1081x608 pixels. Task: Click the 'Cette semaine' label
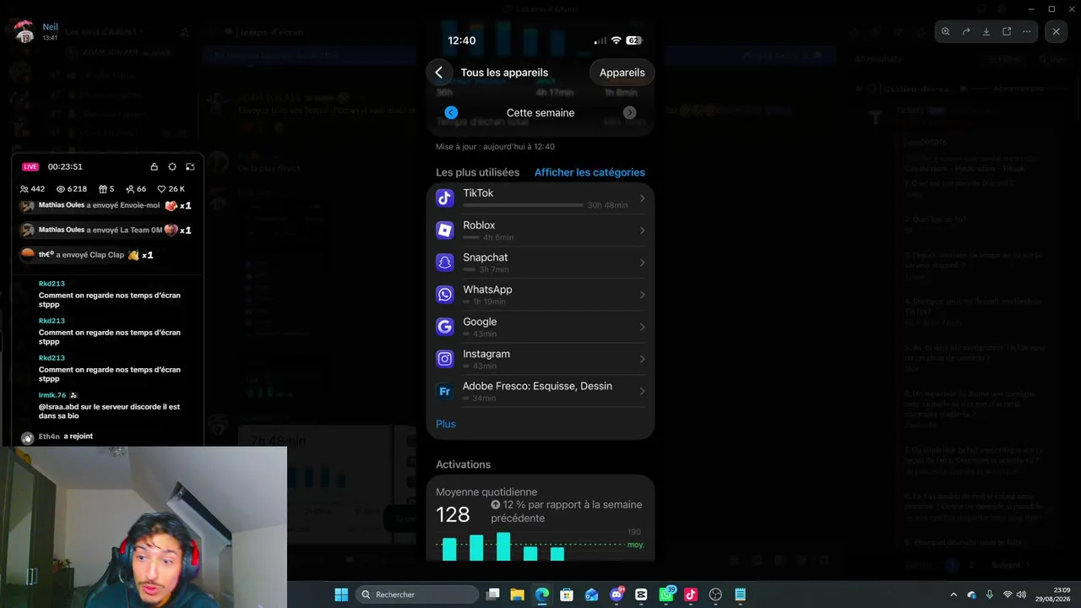click(x=540, y=112)
